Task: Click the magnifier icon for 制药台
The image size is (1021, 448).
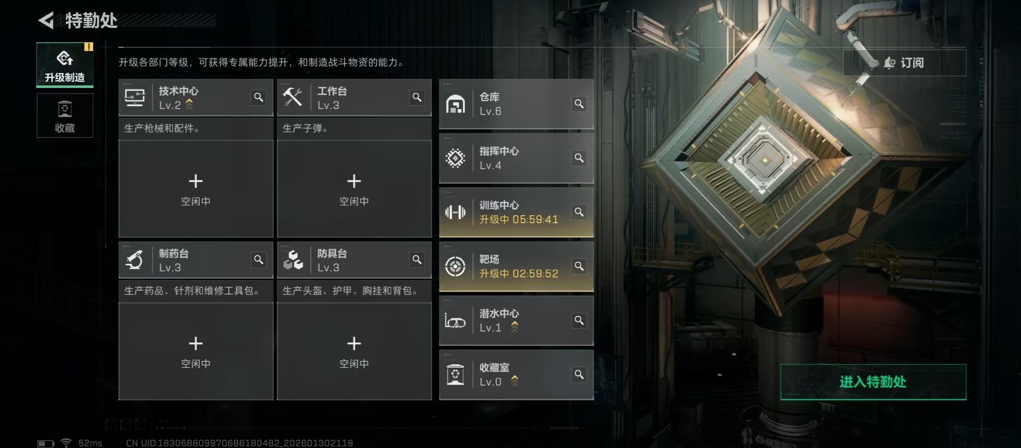Action: [259, 260]
